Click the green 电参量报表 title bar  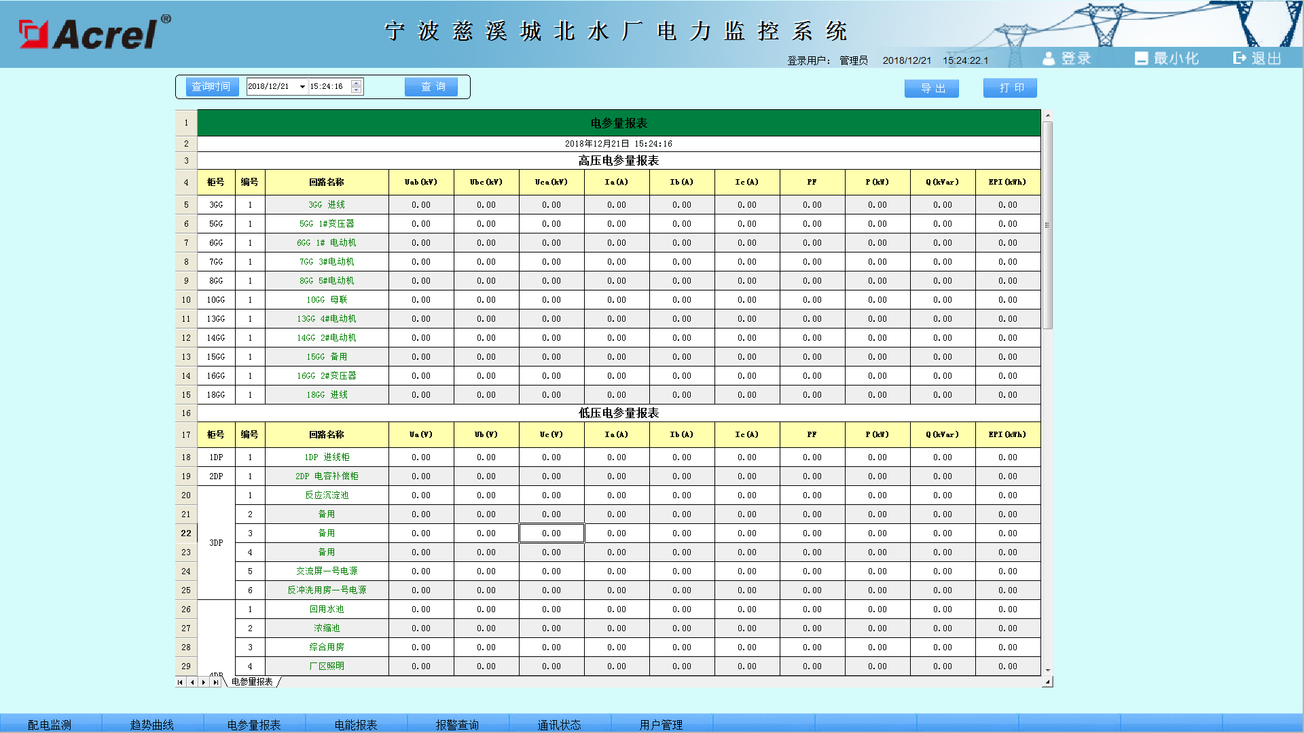tap(619, 123)
